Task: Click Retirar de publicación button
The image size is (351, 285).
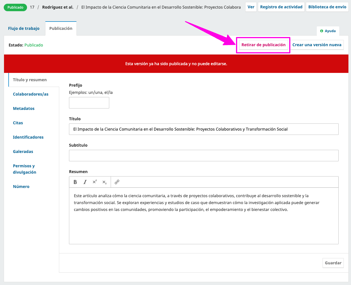Action: pyautogui.click(x=263, y=45)
